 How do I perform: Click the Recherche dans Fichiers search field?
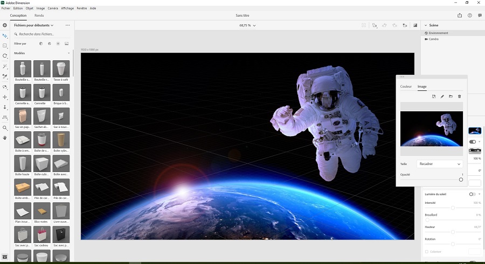pos(42,34)
